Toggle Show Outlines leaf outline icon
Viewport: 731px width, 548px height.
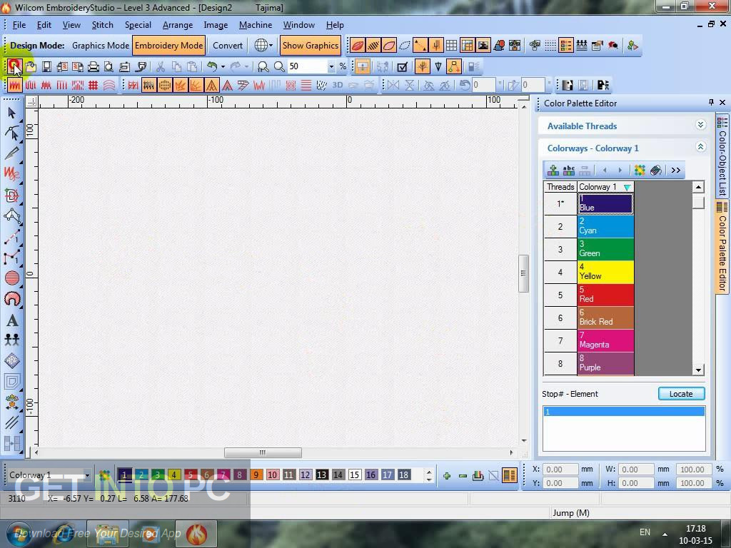click(x=389, y=45)
